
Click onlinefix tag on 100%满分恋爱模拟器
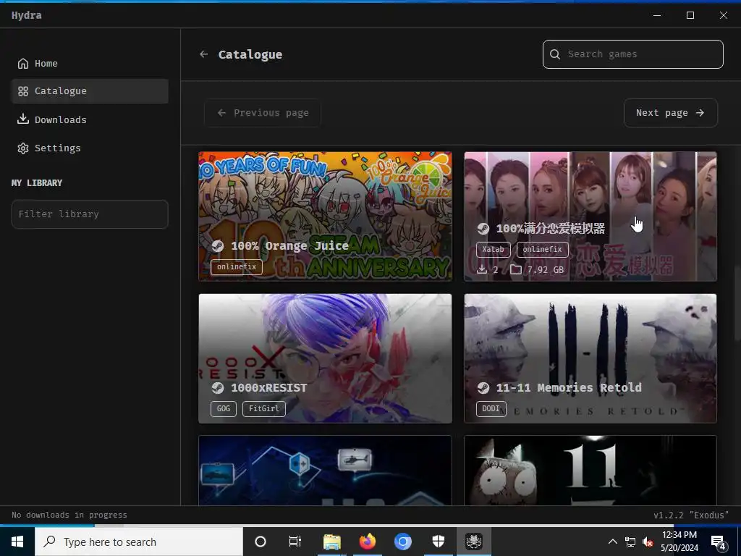click(543, 250)
